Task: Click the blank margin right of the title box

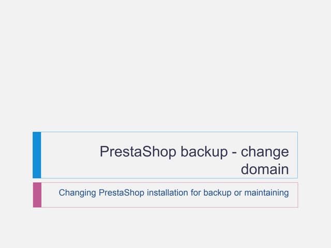Action: [314, 155]
